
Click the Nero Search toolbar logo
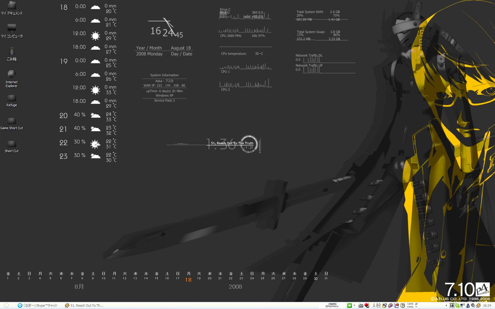(332, 305)
